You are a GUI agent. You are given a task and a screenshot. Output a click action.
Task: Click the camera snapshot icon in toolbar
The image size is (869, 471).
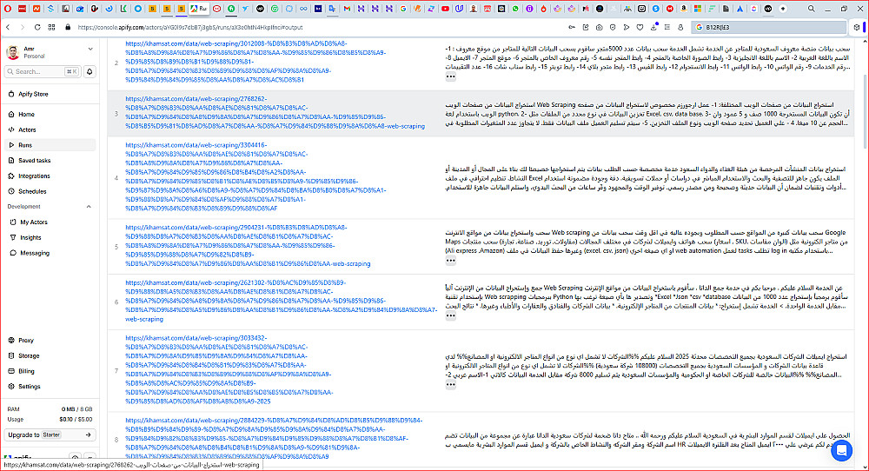pyautogui.click(x=599, y=27)
